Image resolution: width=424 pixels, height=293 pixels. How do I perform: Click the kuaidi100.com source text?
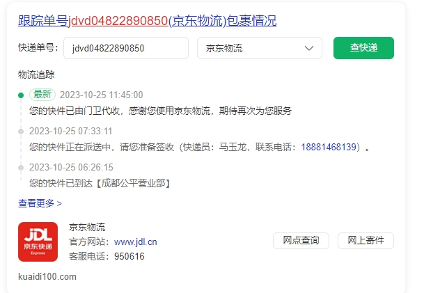point(47,277)
